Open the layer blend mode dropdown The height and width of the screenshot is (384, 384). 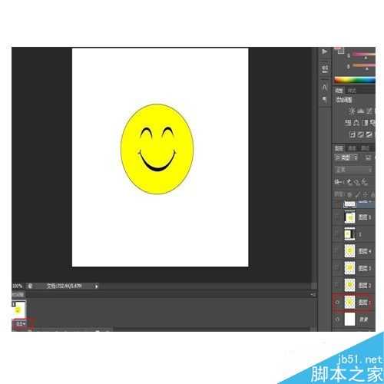(x=353, y=170)
